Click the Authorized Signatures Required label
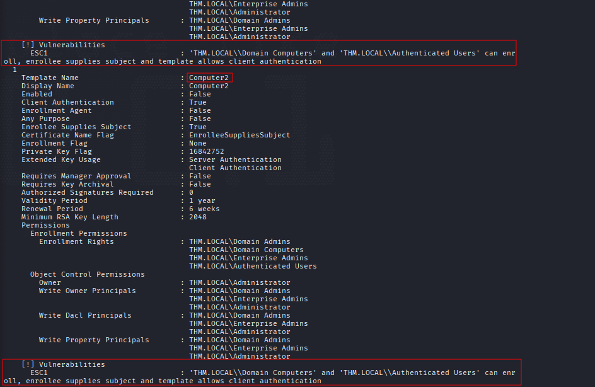The height and width of the screenshot is (387, 595). (87, 192)
